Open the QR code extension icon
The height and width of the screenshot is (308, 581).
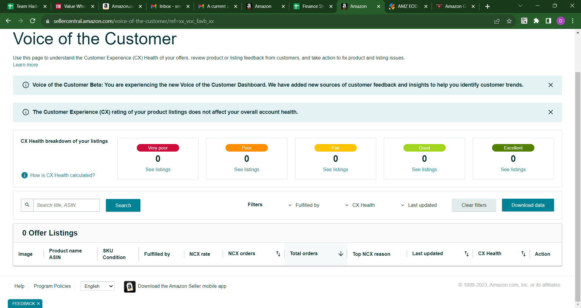524,21
